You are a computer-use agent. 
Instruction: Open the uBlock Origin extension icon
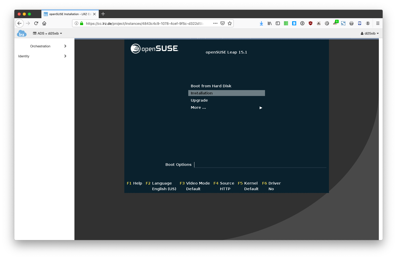(310, 23)
